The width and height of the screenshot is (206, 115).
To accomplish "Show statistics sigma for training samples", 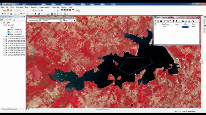I will coord(189,21).
